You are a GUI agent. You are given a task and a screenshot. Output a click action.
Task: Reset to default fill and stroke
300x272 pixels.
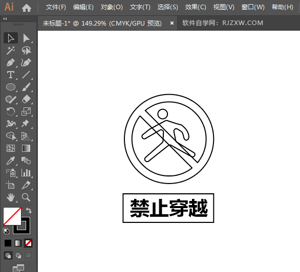tap(6, 231)
